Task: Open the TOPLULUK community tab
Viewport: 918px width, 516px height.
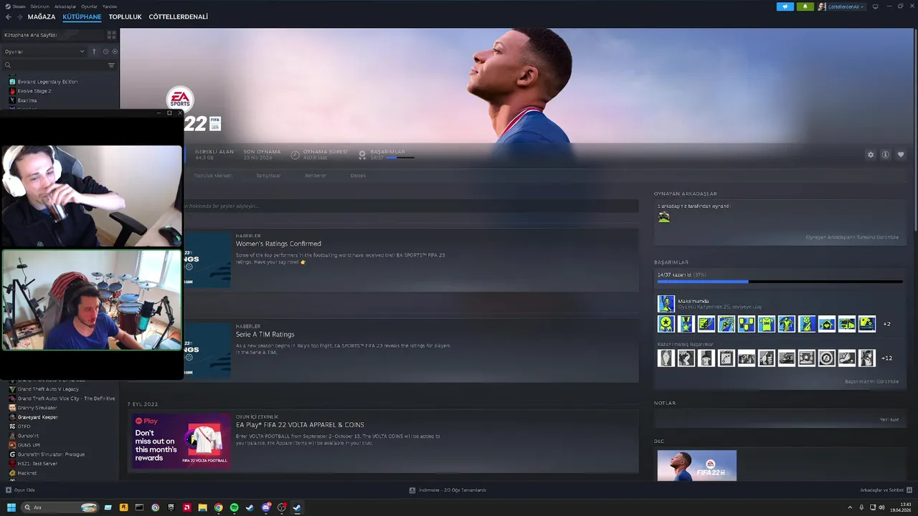Action: coord(125,16)
